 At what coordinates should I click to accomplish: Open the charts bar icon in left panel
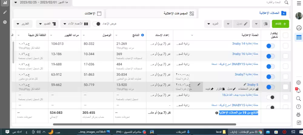(5, 3)
